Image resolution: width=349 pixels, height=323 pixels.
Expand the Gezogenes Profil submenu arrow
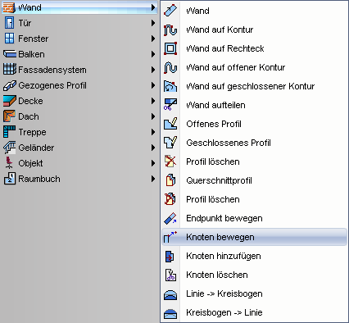click(x=153, y=85)
